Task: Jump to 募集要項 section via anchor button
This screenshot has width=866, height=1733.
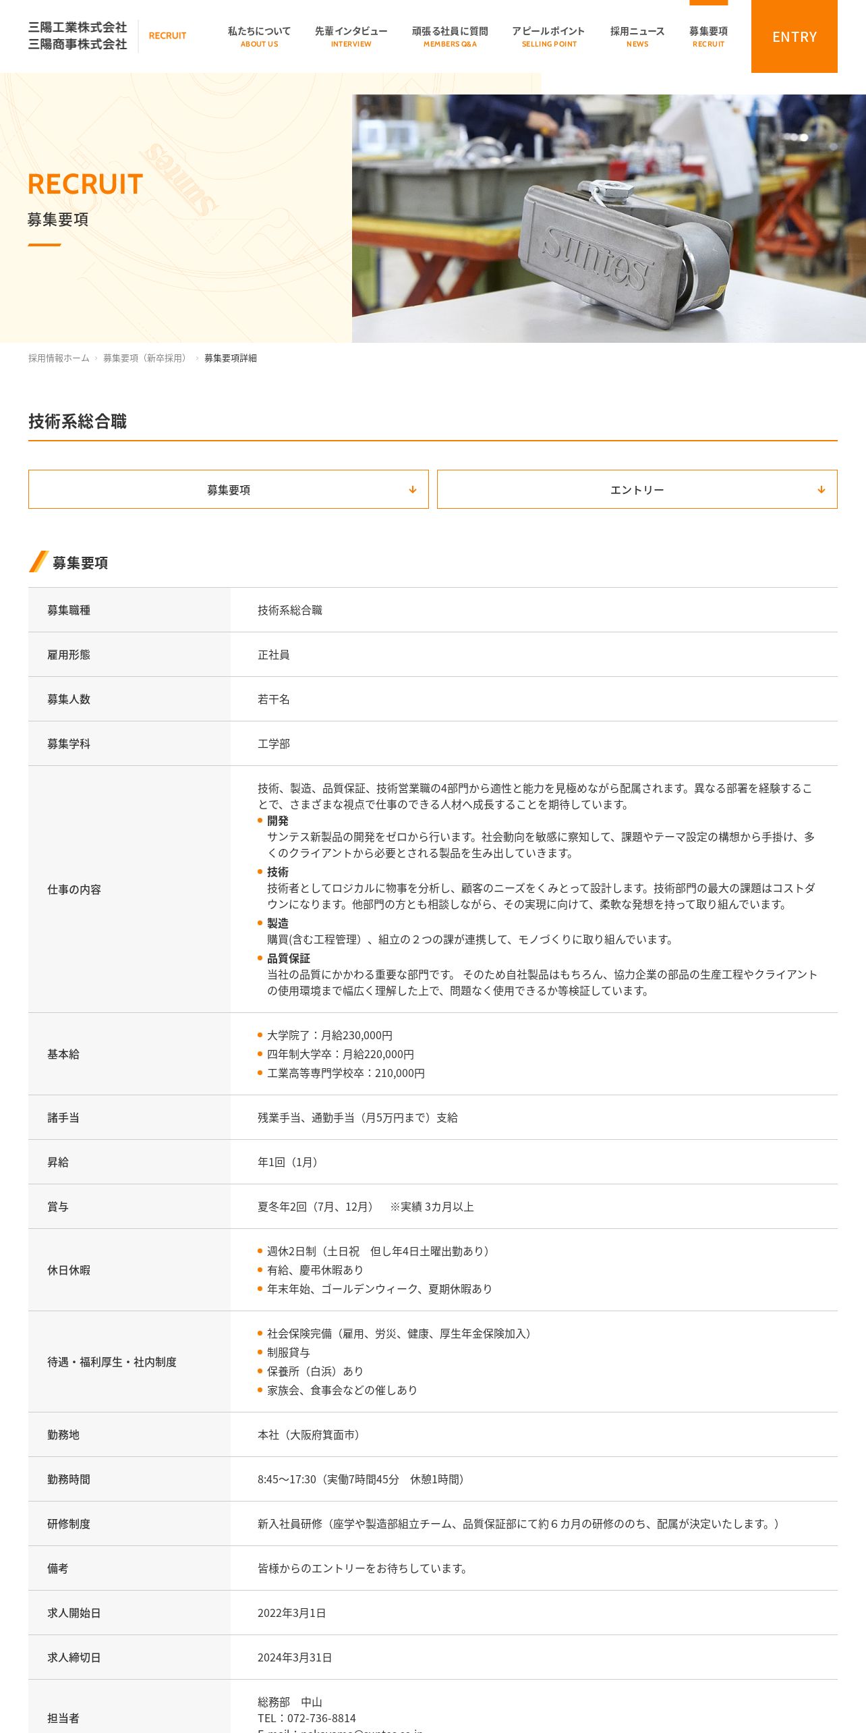Action: pyautogui.click(x=229, y=489)
